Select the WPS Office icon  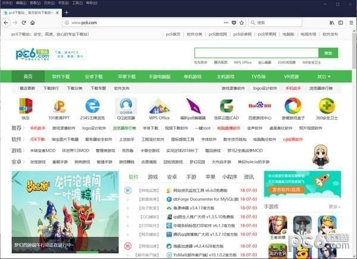click(x=159, y=106)
